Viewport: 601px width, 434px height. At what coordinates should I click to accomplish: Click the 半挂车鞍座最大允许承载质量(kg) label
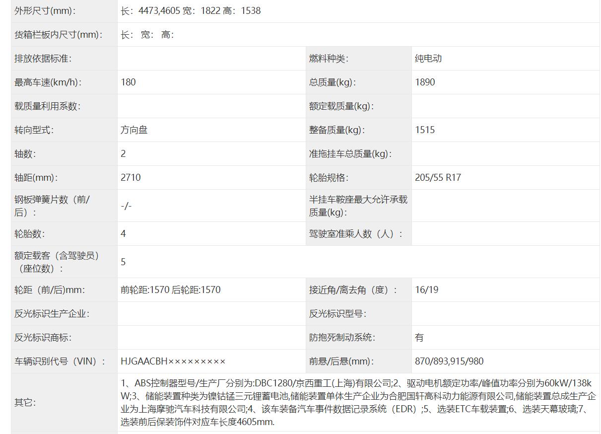[x=358, y=206]
